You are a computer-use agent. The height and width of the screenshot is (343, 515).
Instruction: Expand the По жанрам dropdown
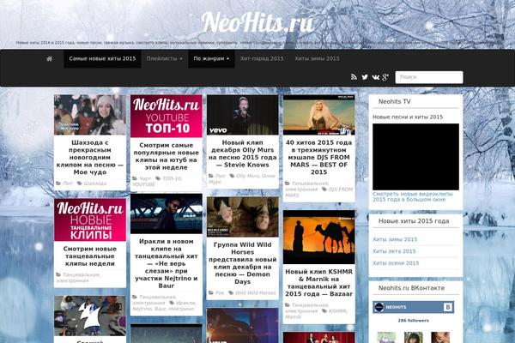click(x=211, y=59)
